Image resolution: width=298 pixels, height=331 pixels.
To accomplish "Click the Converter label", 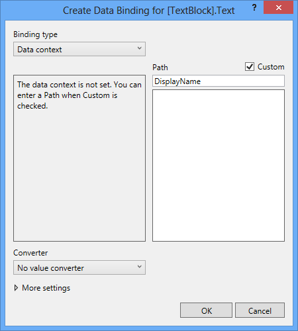I will tap(30, 253).
